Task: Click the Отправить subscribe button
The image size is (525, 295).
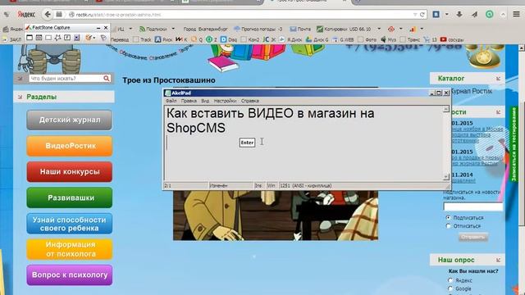Action: [473, 237]
